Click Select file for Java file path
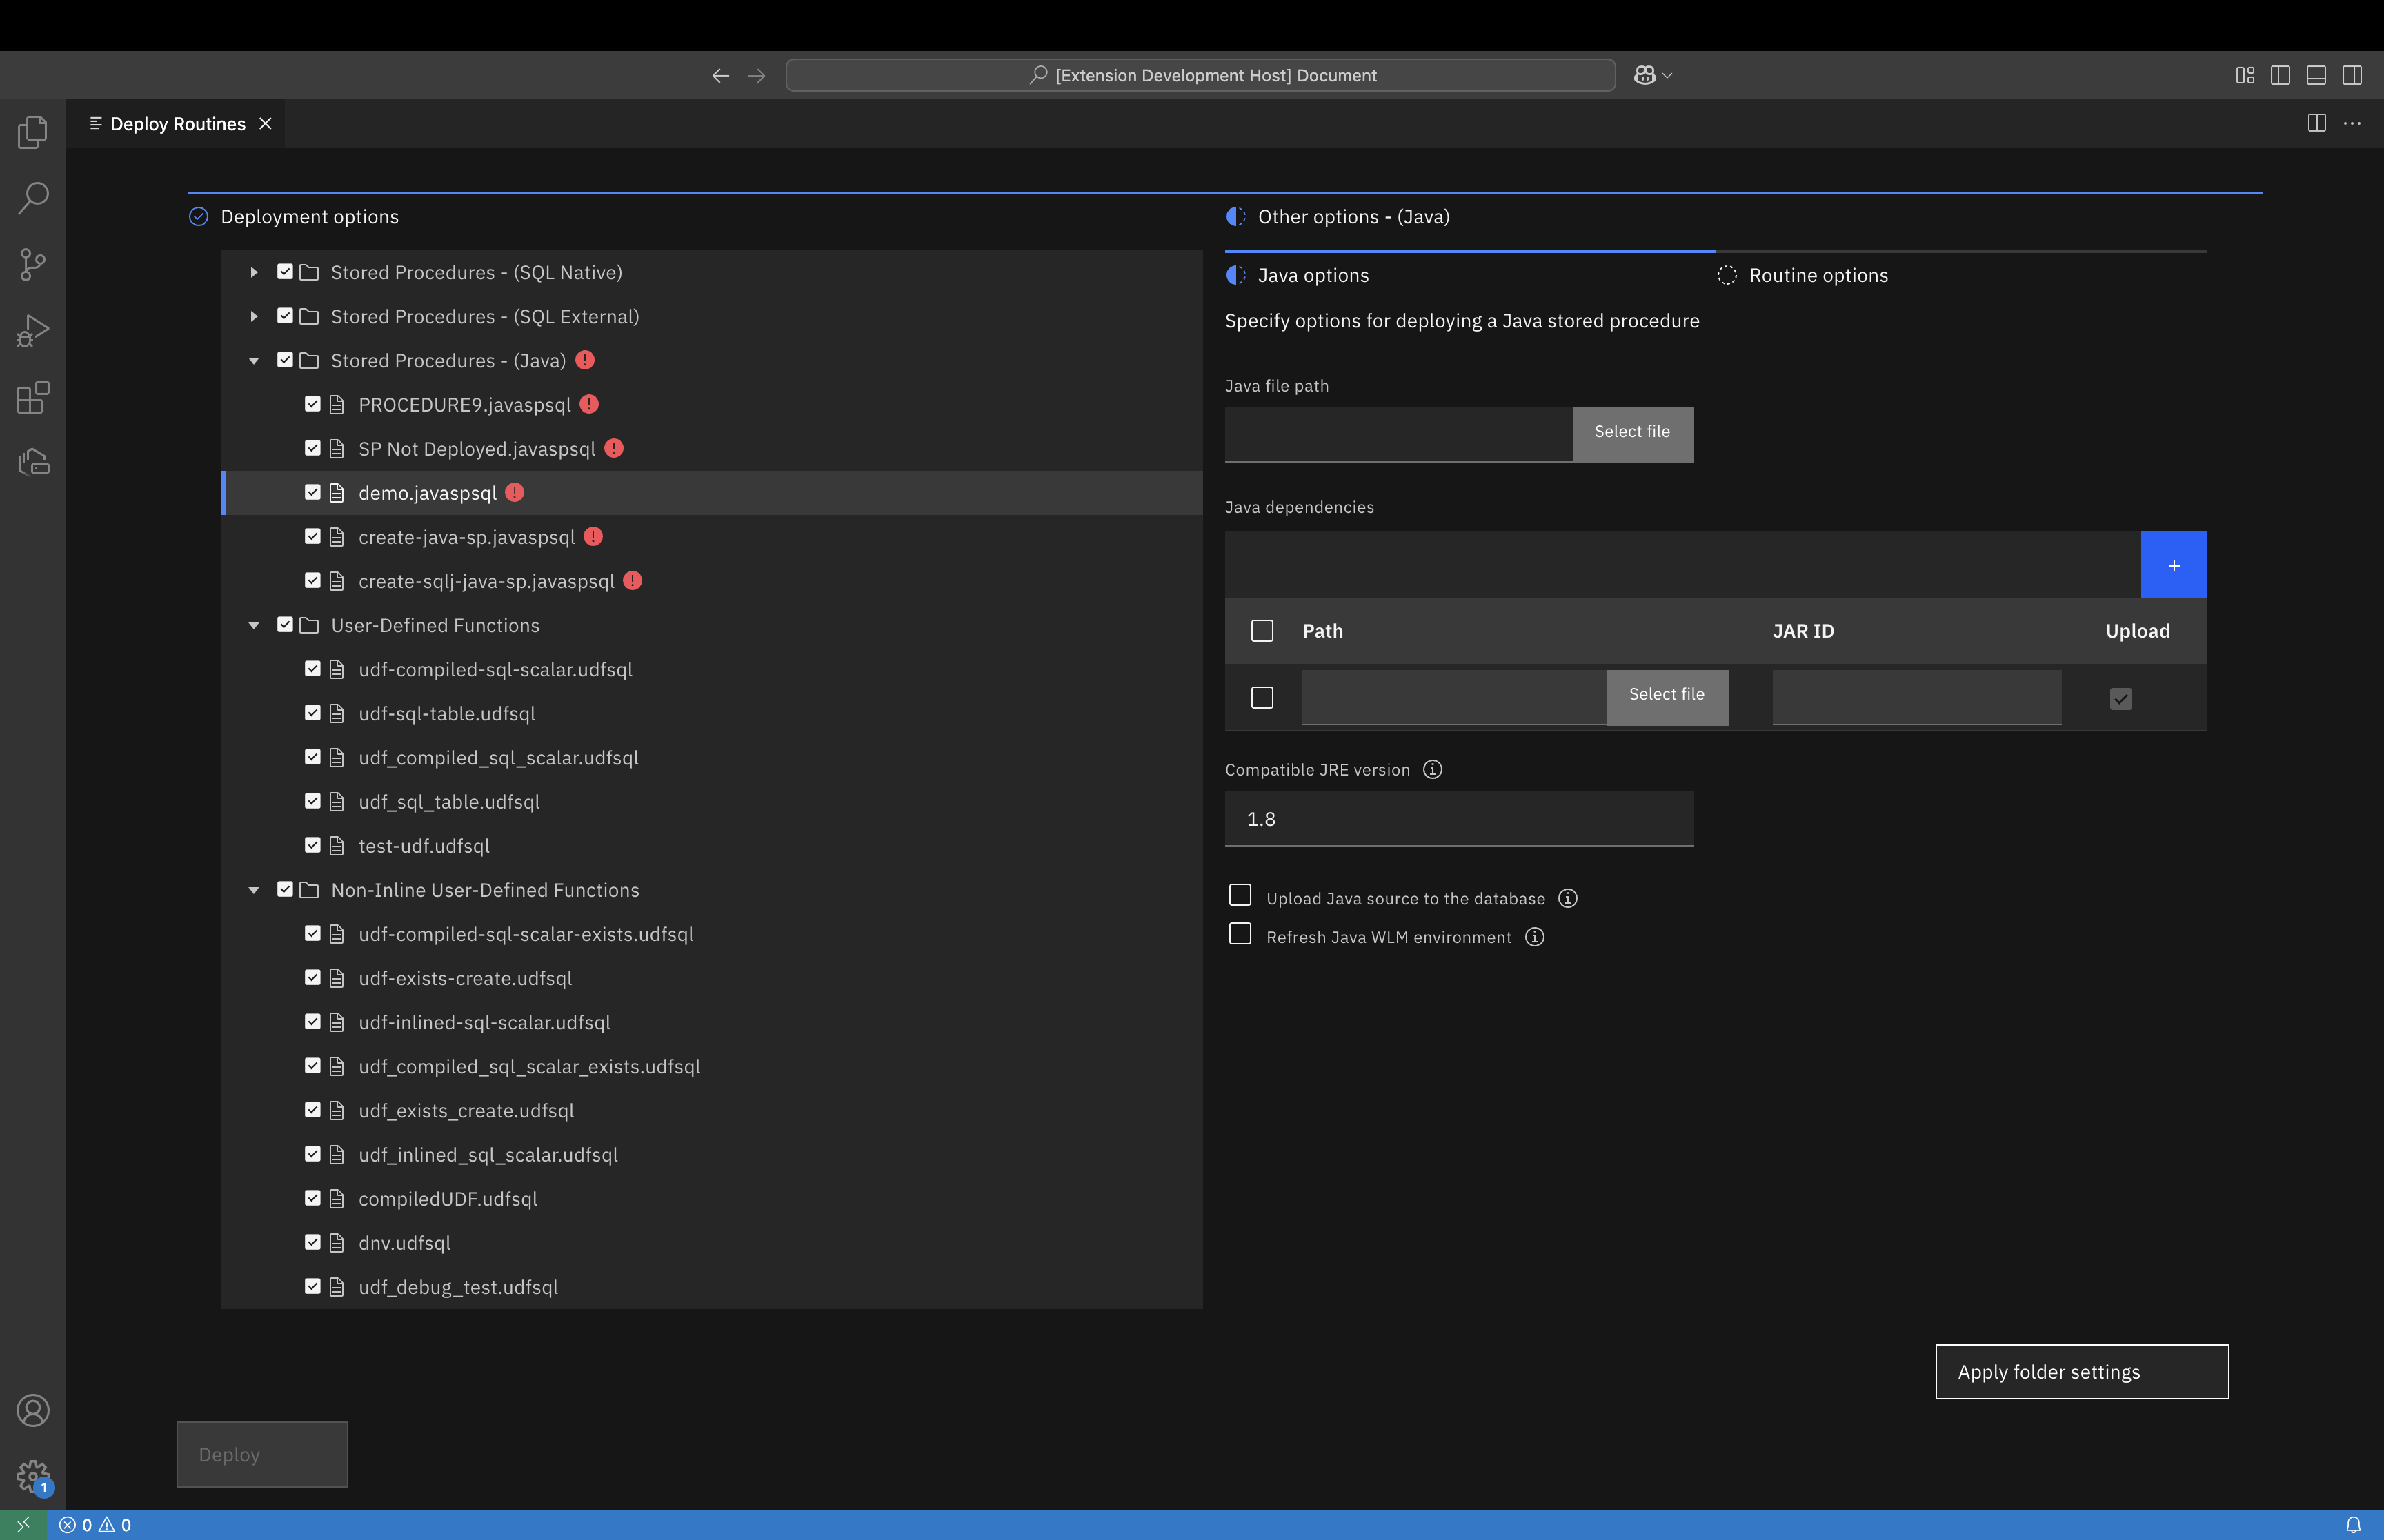This screenshot has width=2384, height=1540. coord(1631,432)
